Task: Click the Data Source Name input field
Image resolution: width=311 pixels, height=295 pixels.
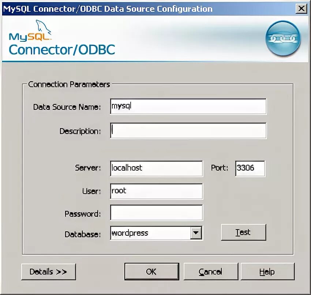Action: tap(188, 107)
